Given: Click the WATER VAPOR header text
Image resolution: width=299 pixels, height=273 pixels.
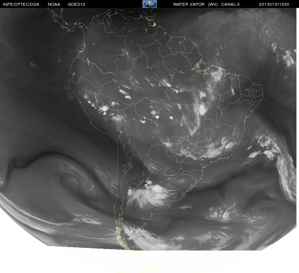Looking at the screenshot, I should pos(189,4).
